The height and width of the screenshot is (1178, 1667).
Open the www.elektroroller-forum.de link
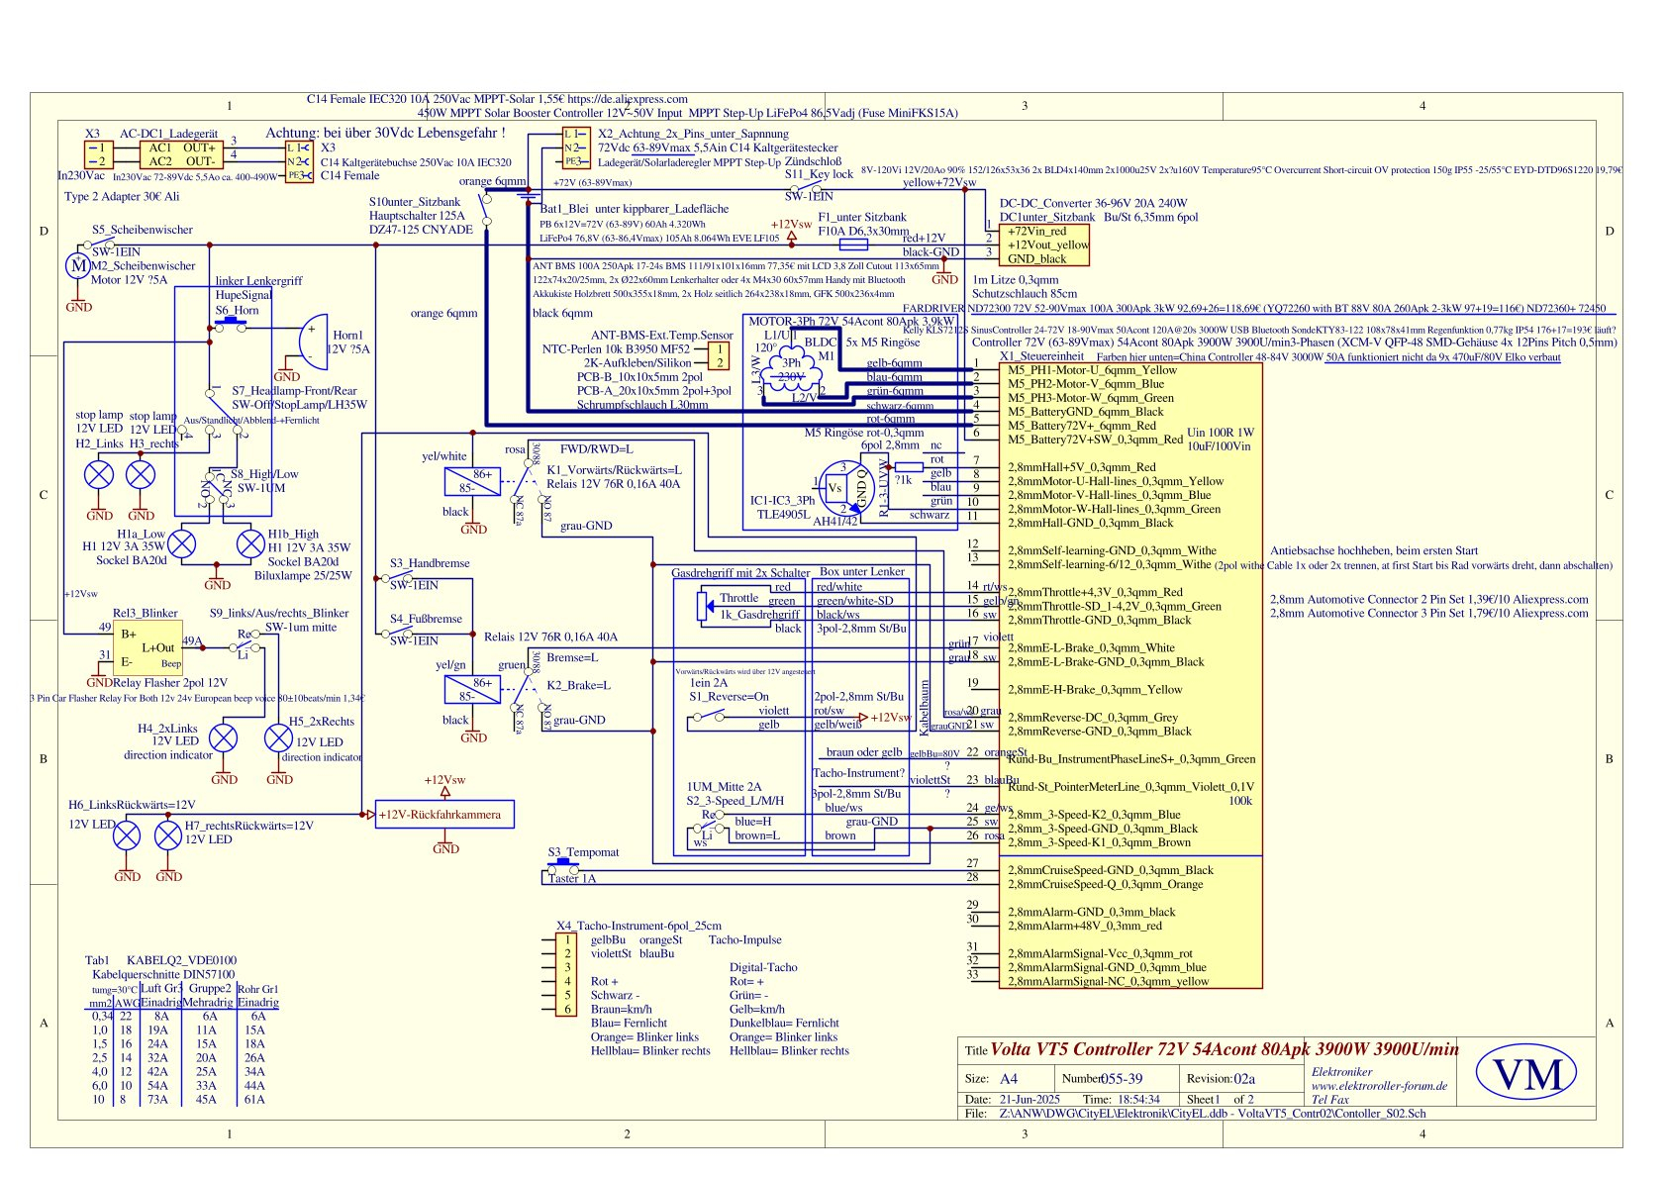click(1378, 1086)
